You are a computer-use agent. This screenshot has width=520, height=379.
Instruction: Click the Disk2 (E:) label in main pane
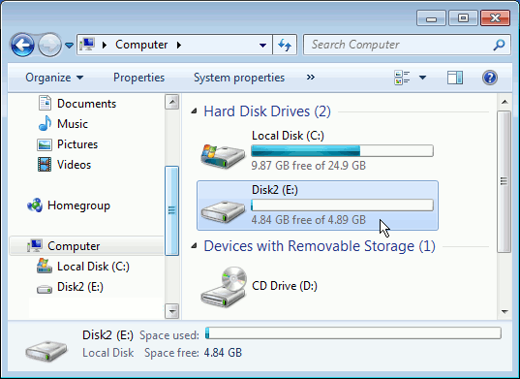275,190
